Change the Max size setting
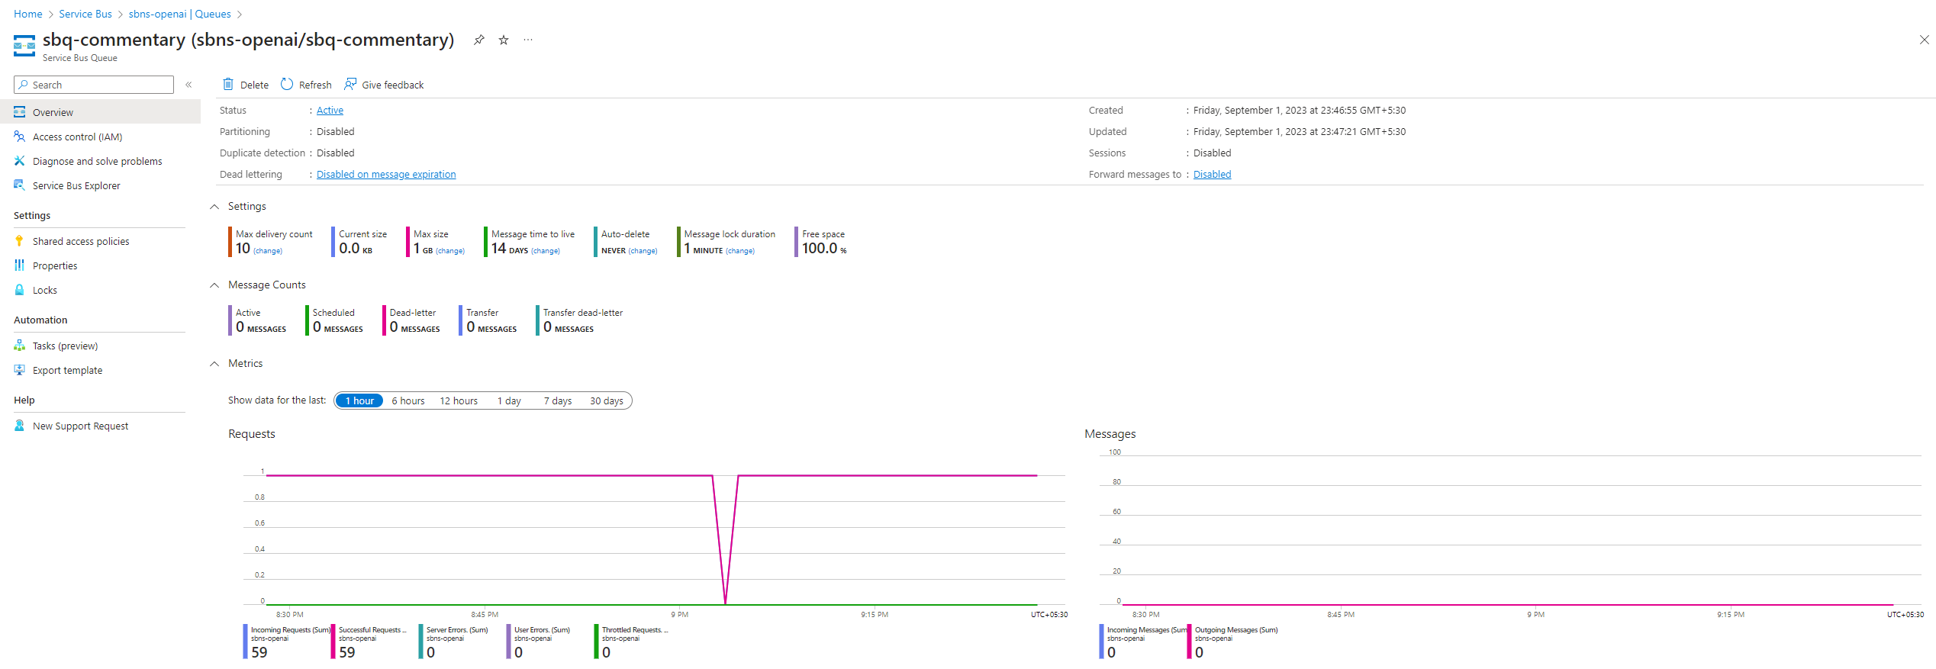 [450, 251]
